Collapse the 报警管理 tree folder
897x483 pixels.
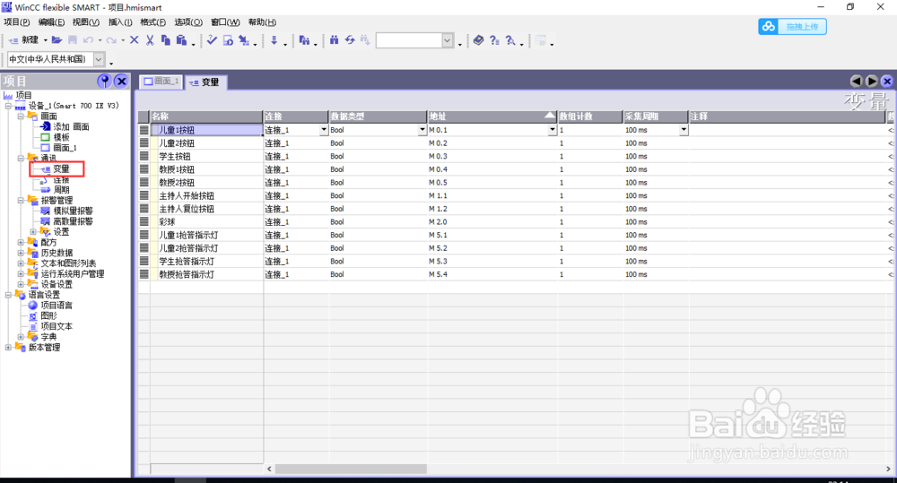click(21, 200)
